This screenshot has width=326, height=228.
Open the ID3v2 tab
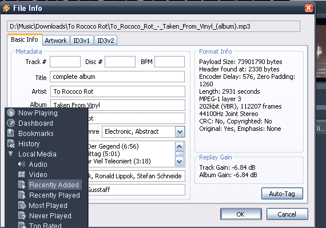click(x=106, y=41)
